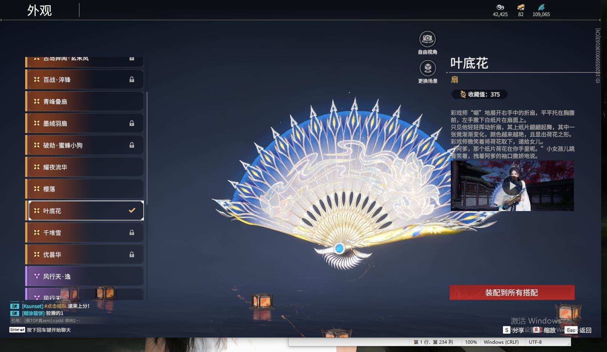Click the 扇 fan category label

[x=454, y=79]
